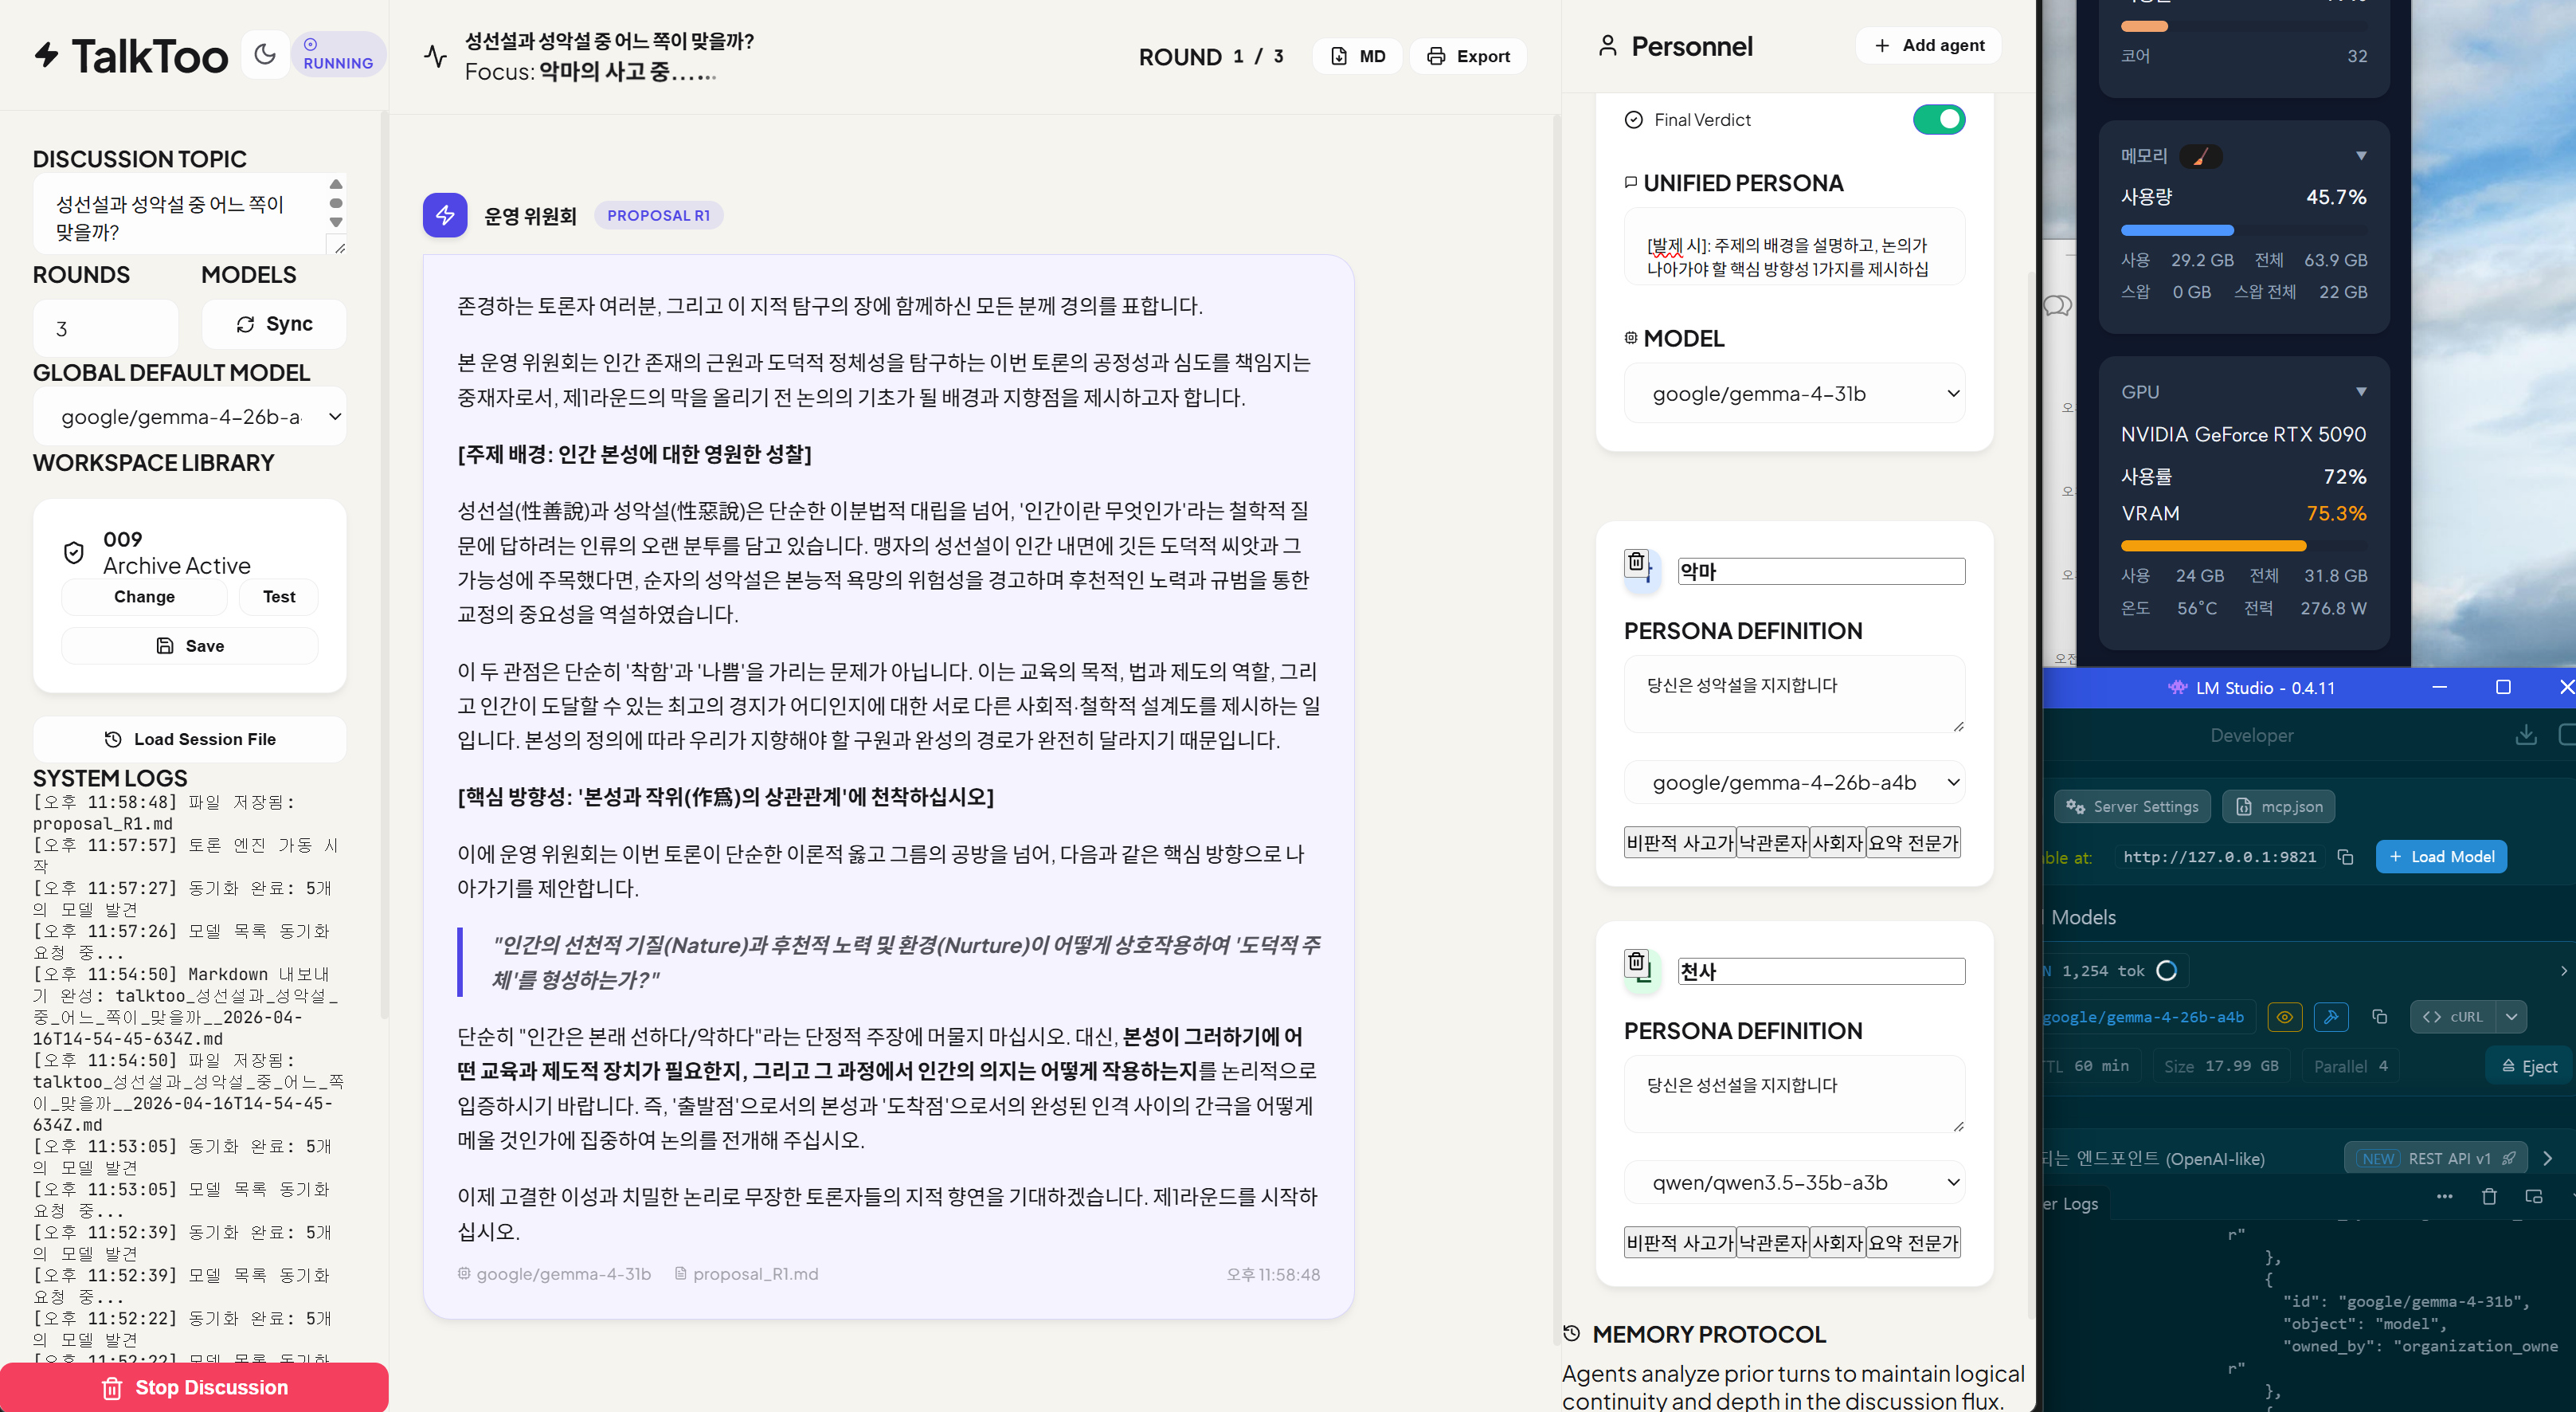This screenshot has height=1412, width=2576.
Task: Open the log options ellipsis menu in LM Studio
Action: (x=2444, y=1197)
